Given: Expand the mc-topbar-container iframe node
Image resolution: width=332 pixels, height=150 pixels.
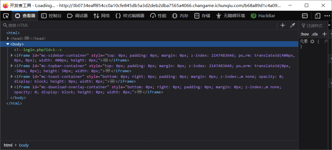Looking at the screenshot, I should click(12, 66).
